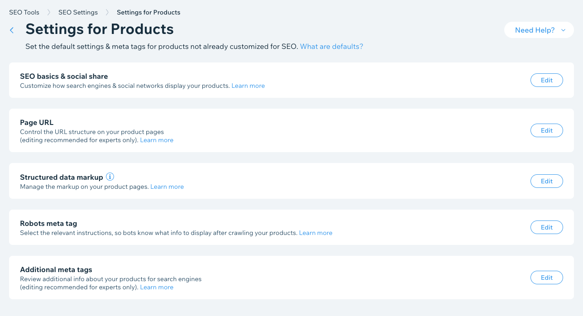Click the Robots meta tag heading

click(48, 223)
